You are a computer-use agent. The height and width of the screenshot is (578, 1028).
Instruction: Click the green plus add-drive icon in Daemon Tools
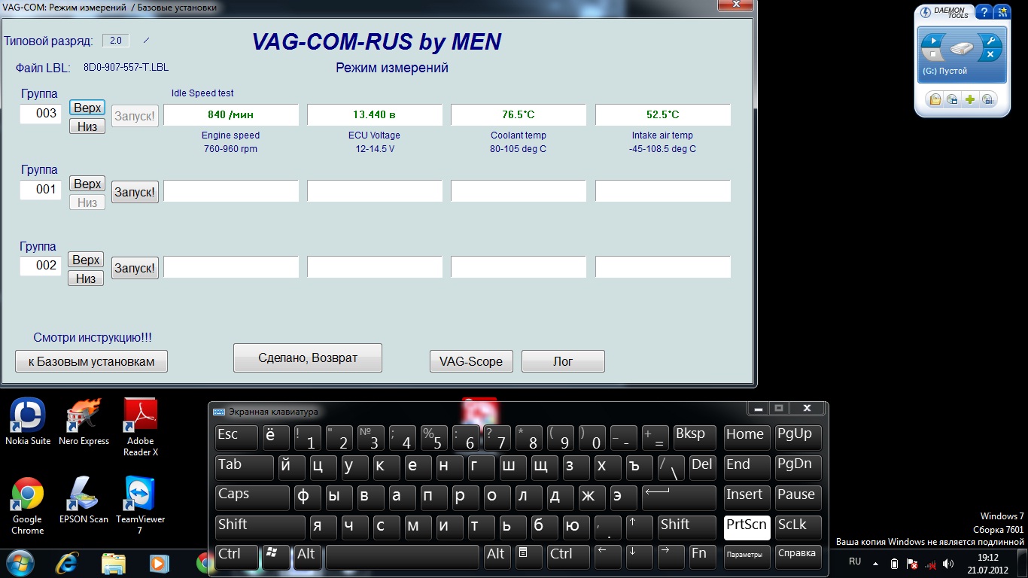(x=970, y=99)
